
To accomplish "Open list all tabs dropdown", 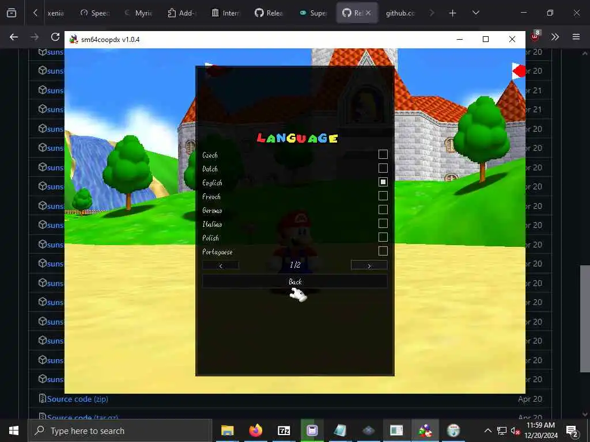I will pos(475,13).
